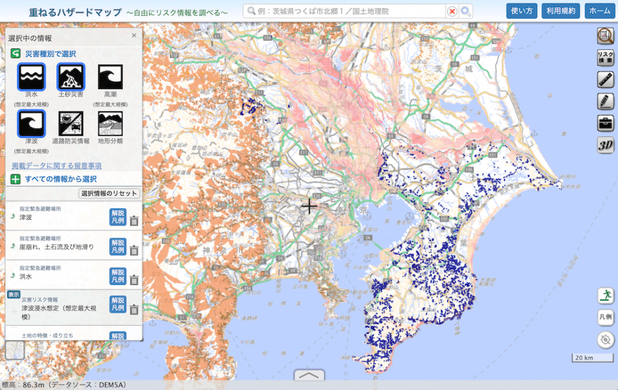The width and height of the screenshot is (618, 390).
Task: Open the toolbox icon on right
Action: (605, 123)
